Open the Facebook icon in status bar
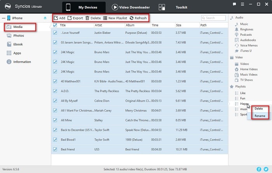The height and width of the screenshot is (173, 272). [x=259, y=169]
